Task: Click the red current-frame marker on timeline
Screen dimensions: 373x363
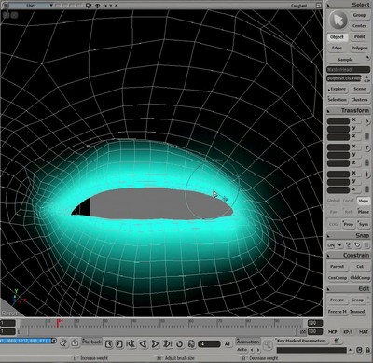Action: click(59, 323)
